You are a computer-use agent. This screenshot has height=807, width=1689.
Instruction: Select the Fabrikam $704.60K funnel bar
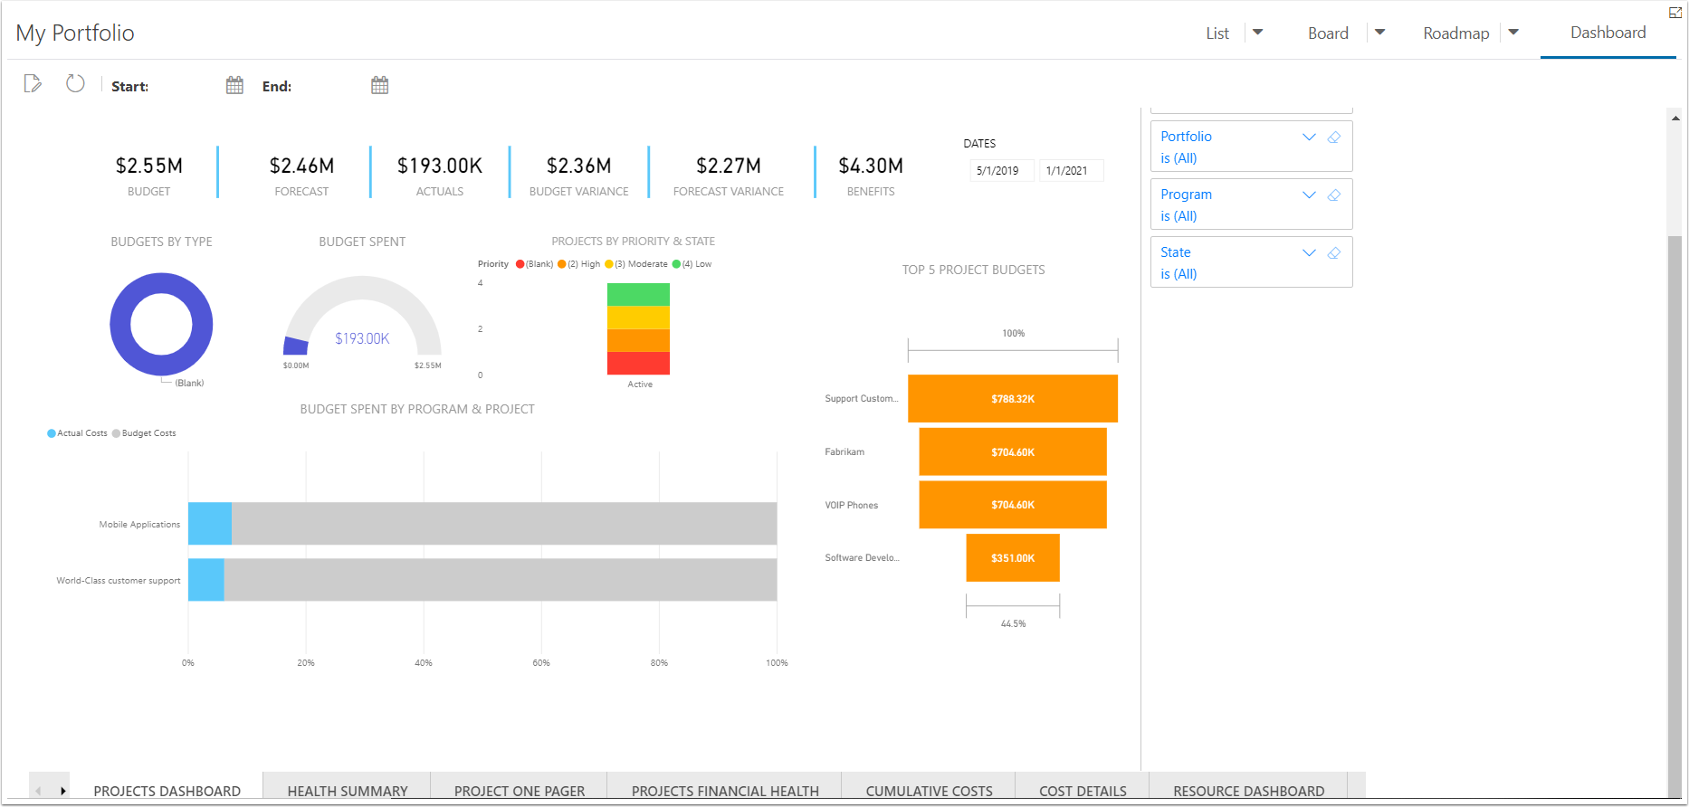[x=1013, y=451]
